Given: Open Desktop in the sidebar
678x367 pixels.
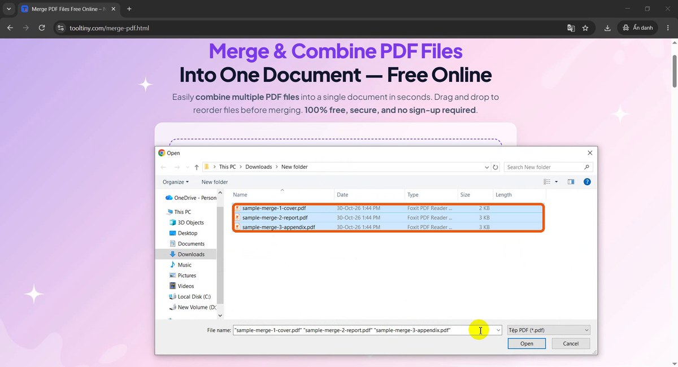Looking at the screenshot, I should 183,233.
